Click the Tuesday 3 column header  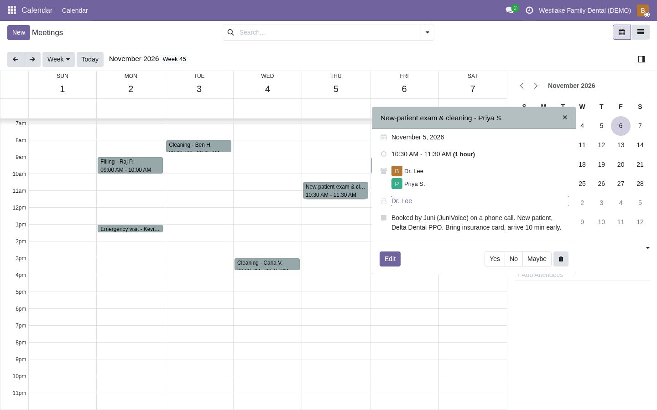point(199,84)
